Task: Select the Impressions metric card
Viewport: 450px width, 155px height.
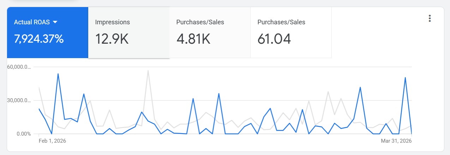Action: [129, 32]
